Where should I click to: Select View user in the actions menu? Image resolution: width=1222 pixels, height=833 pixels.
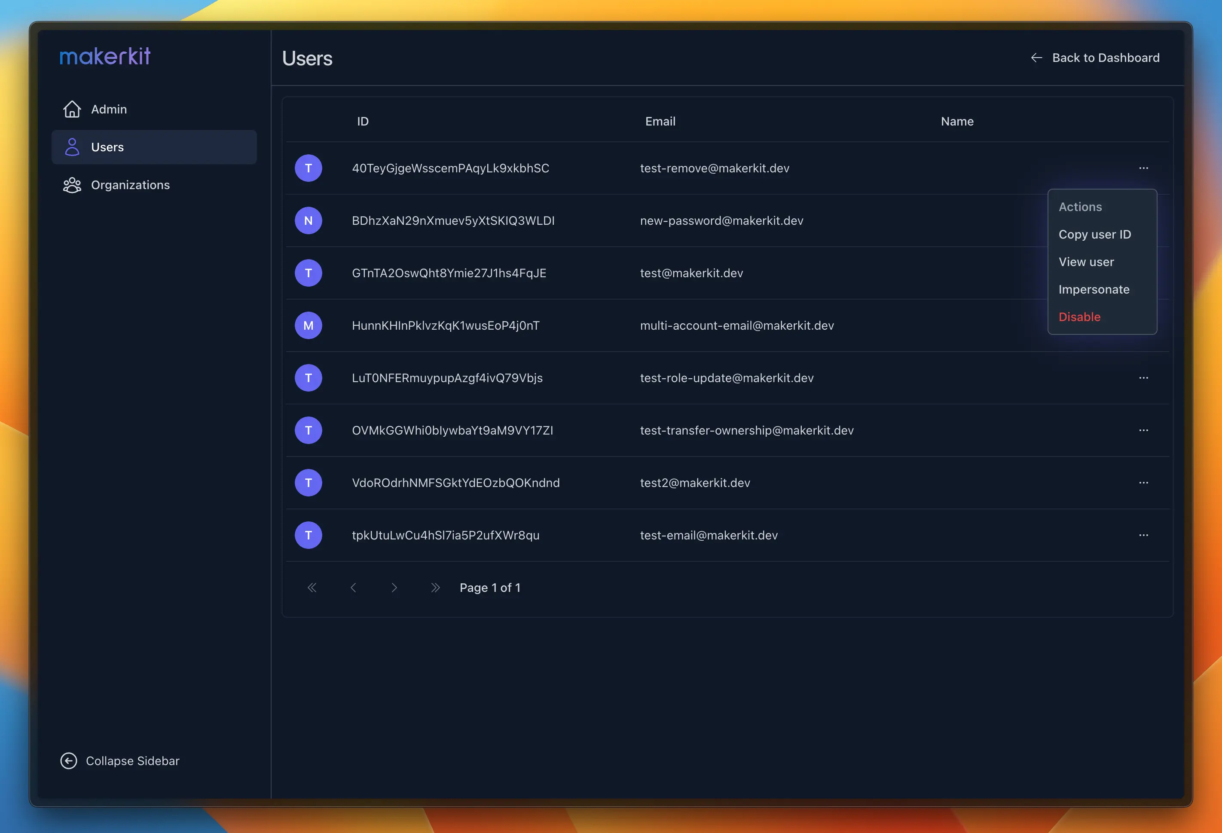(1086, 262)
